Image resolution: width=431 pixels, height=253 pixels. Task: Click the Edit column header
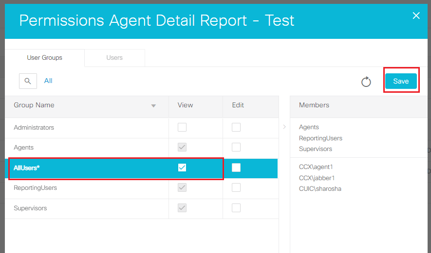[x=251, y=107]
